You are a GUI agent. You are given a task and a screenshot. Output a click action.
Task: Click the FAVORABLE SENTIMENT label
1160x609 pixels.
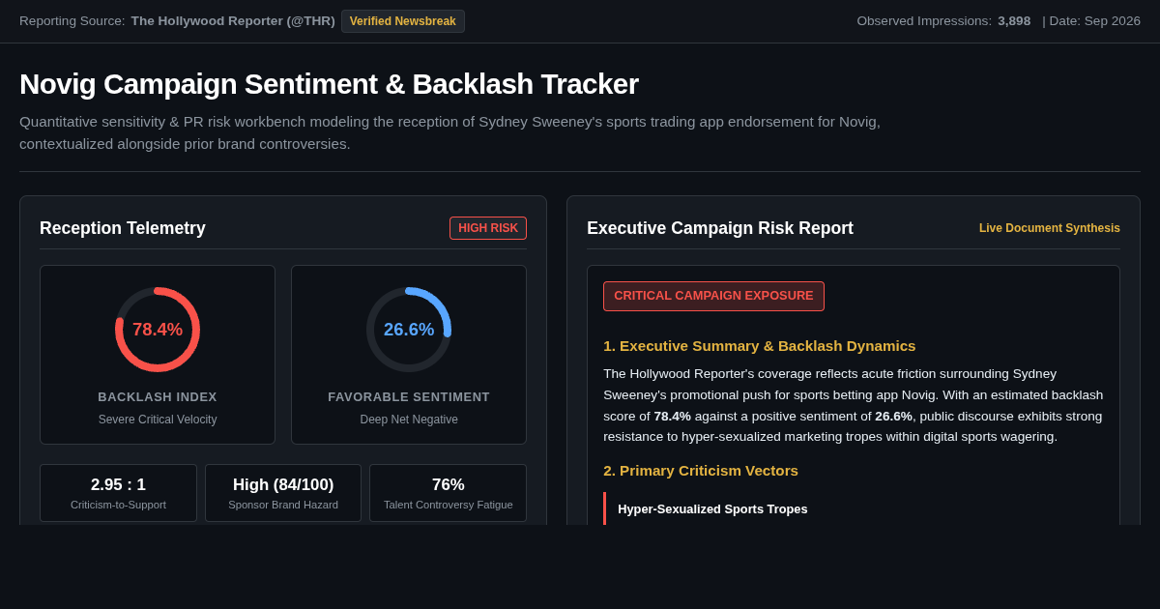point(409,397)
